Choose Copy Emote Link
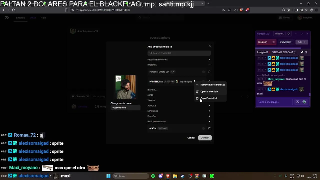The image size is (320, 180). click(210, 98)
